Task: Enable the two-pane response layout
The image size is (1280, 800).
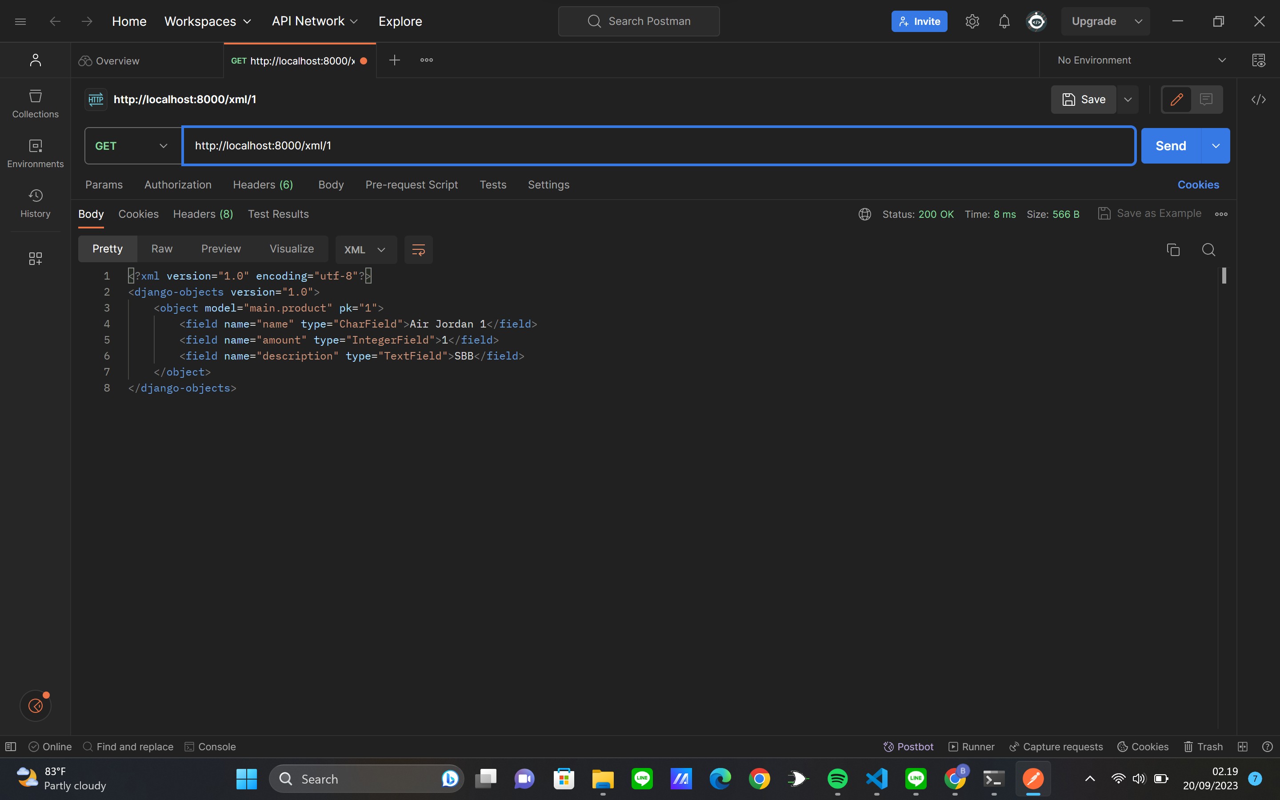Action: point(1243,747)
